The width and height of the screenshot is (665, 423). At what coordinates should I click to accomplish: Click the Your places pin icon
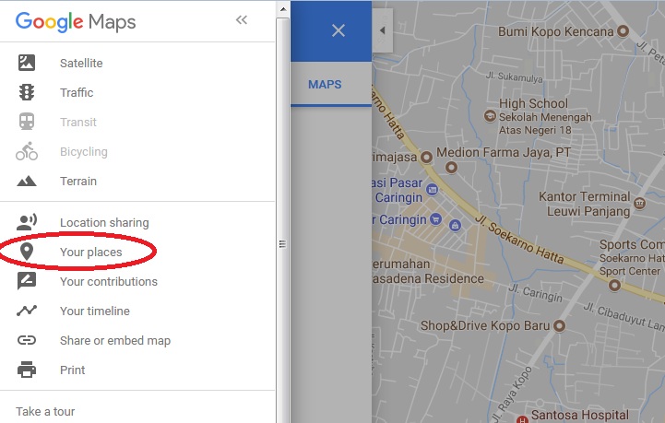coord(27,252)
